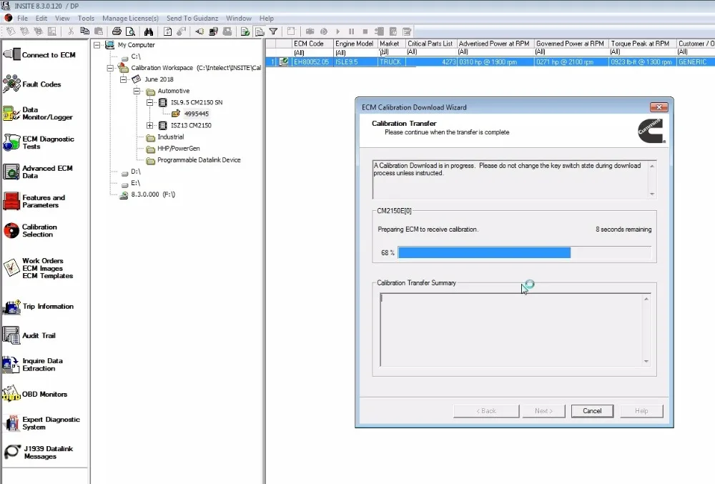Collapse the June 2018 node
This screenshot has height=484, width=715.
point(123,79)
